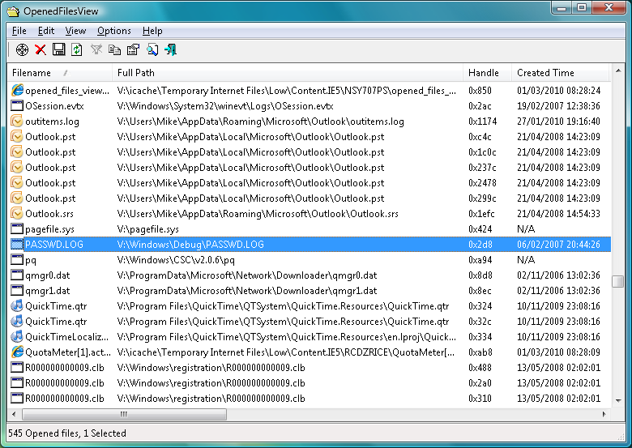The width and height of the screenshot is (632, 448).
Task: Copy selected items using the copy icon
Action: [114, 50]
